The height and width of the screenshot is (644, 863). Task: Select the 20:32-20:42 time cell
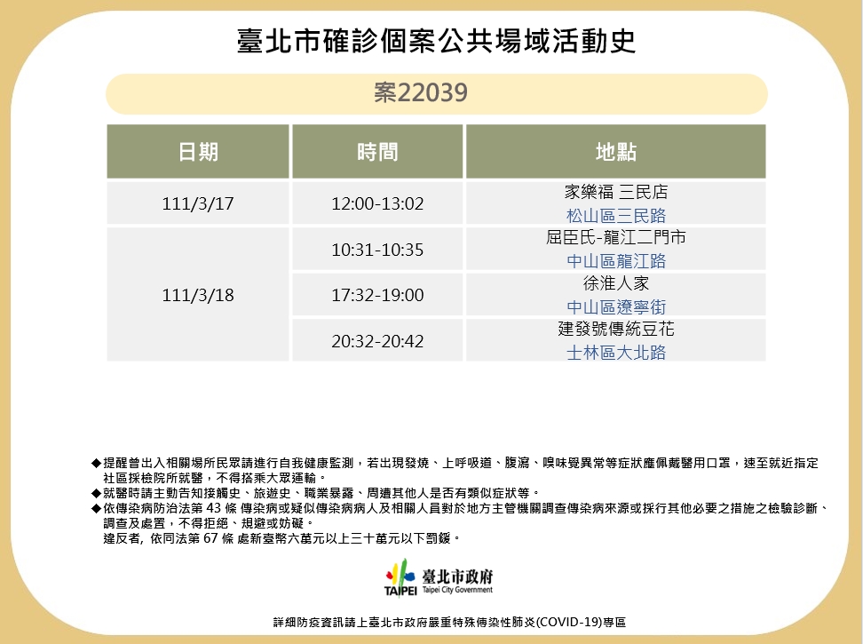click(x=377, y=340)
